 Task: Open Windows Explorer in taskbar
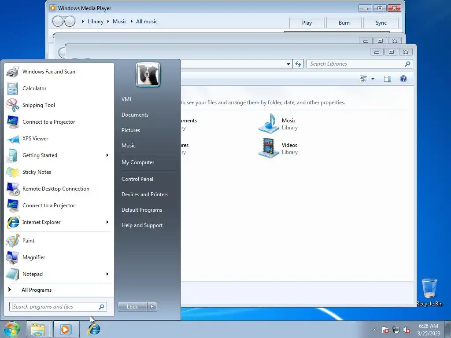[x=38, y=330]
